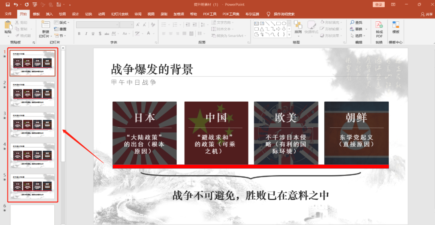Click the Replace (替换) button

pos(356,29)
